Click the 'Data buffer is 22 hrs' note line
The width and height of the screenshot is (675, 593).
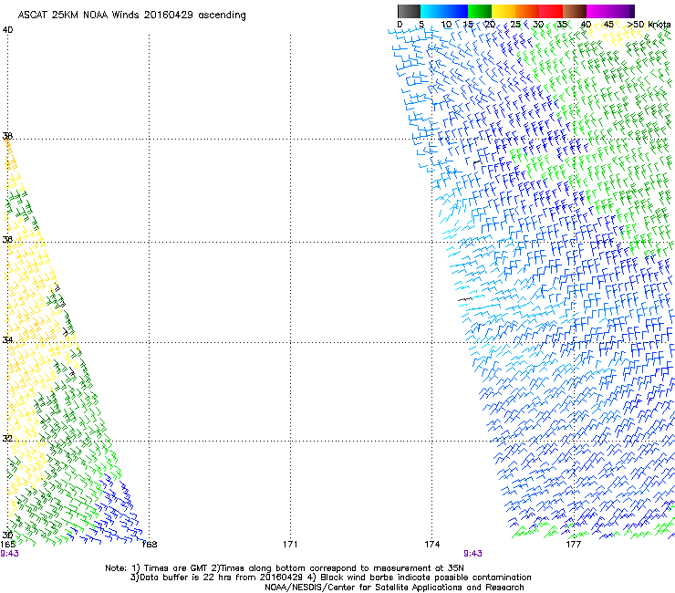330,577
